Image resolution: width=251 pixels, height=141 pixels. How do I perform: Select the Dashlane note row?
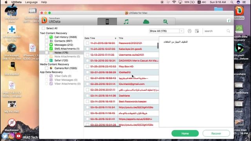tap(121, 96)
